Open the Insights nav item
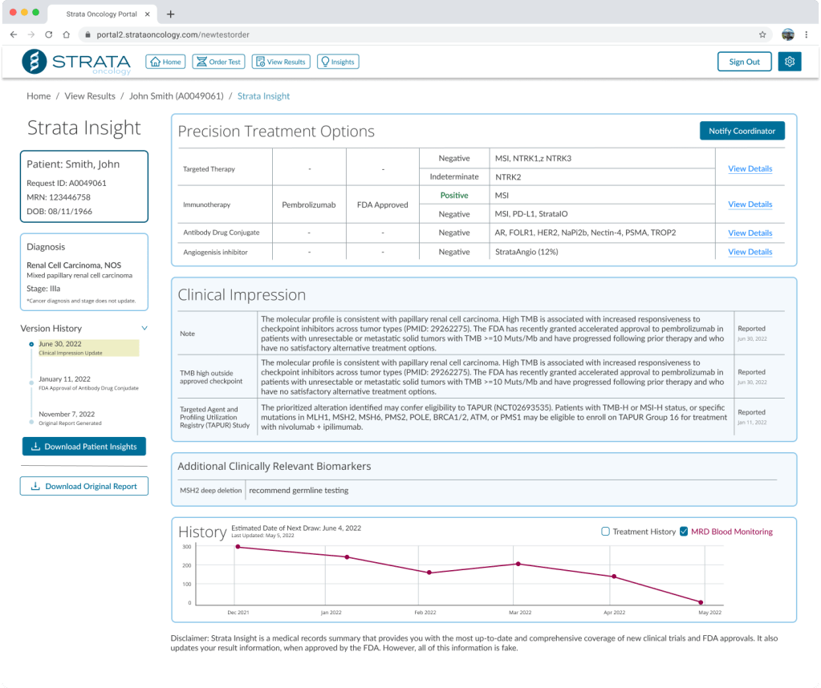821x688 pixels. (337, 62)
